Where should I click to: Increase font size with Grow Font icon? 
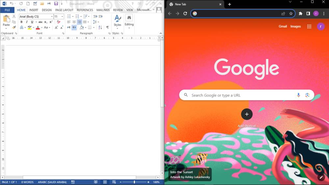[56, 28]
